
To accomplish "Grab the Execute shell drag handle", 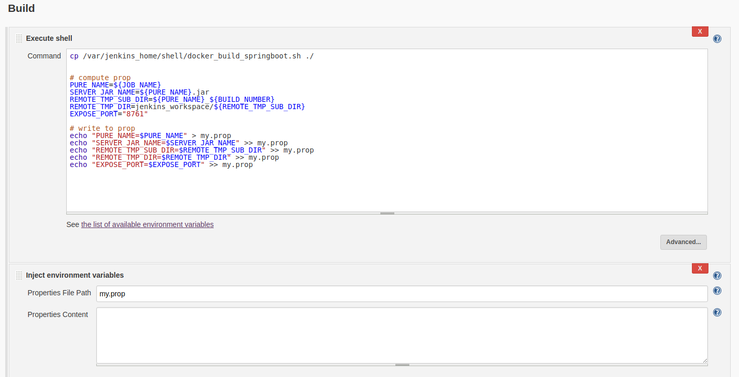I will click(x=19, y=38).
